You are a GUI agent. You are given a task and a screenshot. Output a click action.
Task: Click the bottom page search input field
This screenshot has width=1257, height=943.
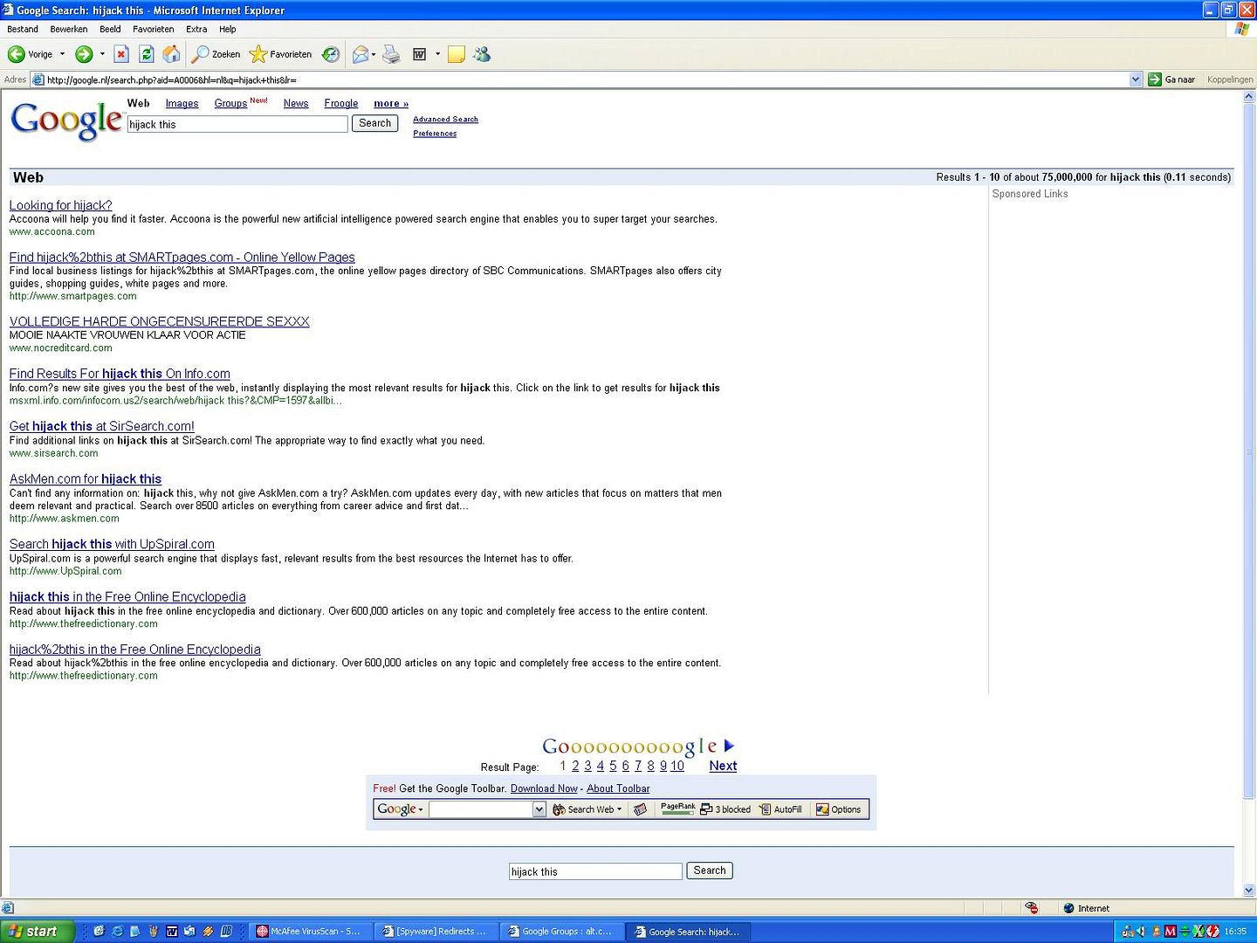tap(595, 871)
